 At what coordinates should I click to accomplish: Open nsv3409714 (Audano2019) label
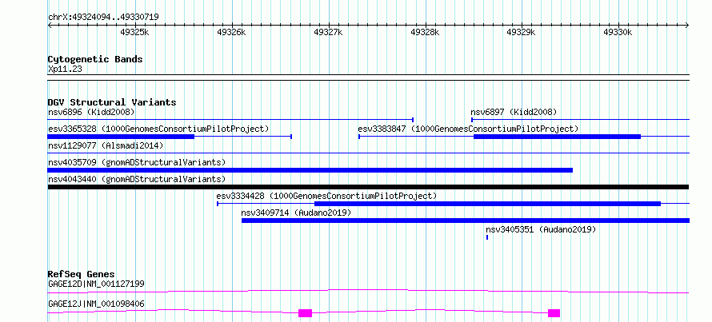pyautogui.click(x=296, y=213)
